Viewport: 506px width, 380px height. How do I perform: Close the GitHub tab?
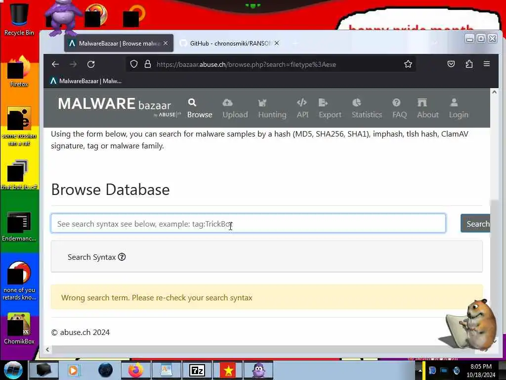tap(277, 43)
